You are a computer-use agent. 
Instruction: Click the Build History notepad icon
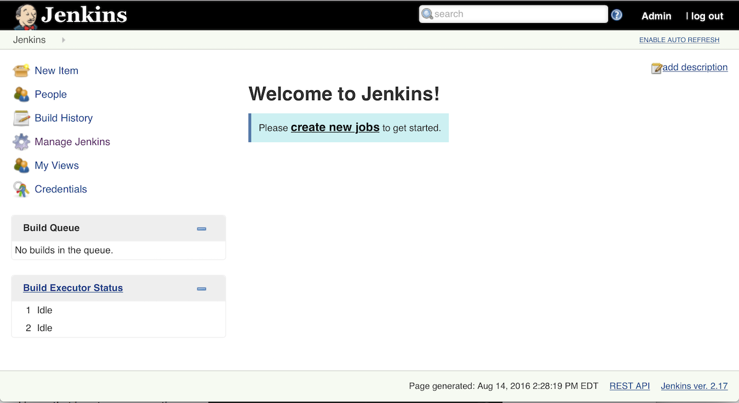21,118
